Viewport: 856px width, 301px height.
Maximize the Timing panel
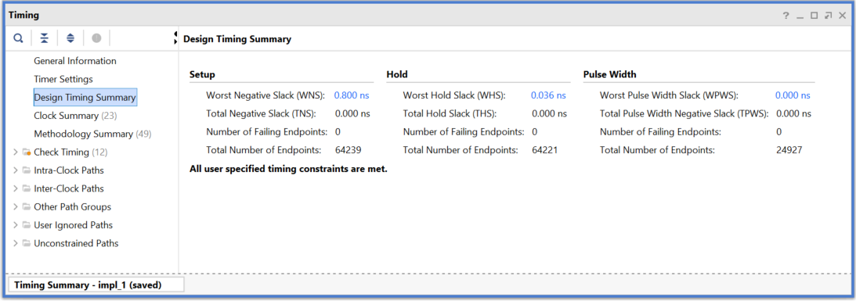pos(814,16)
